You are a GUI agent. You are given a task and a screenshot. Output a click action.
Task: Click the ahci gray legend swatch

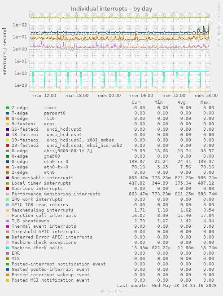pyautogui.click(x=8, y=151)
